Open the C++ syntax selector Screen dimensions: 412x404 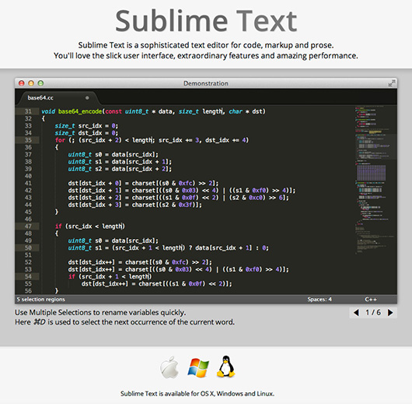371,299
